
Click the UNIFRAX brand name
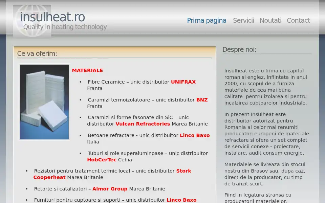coord(183,82)
